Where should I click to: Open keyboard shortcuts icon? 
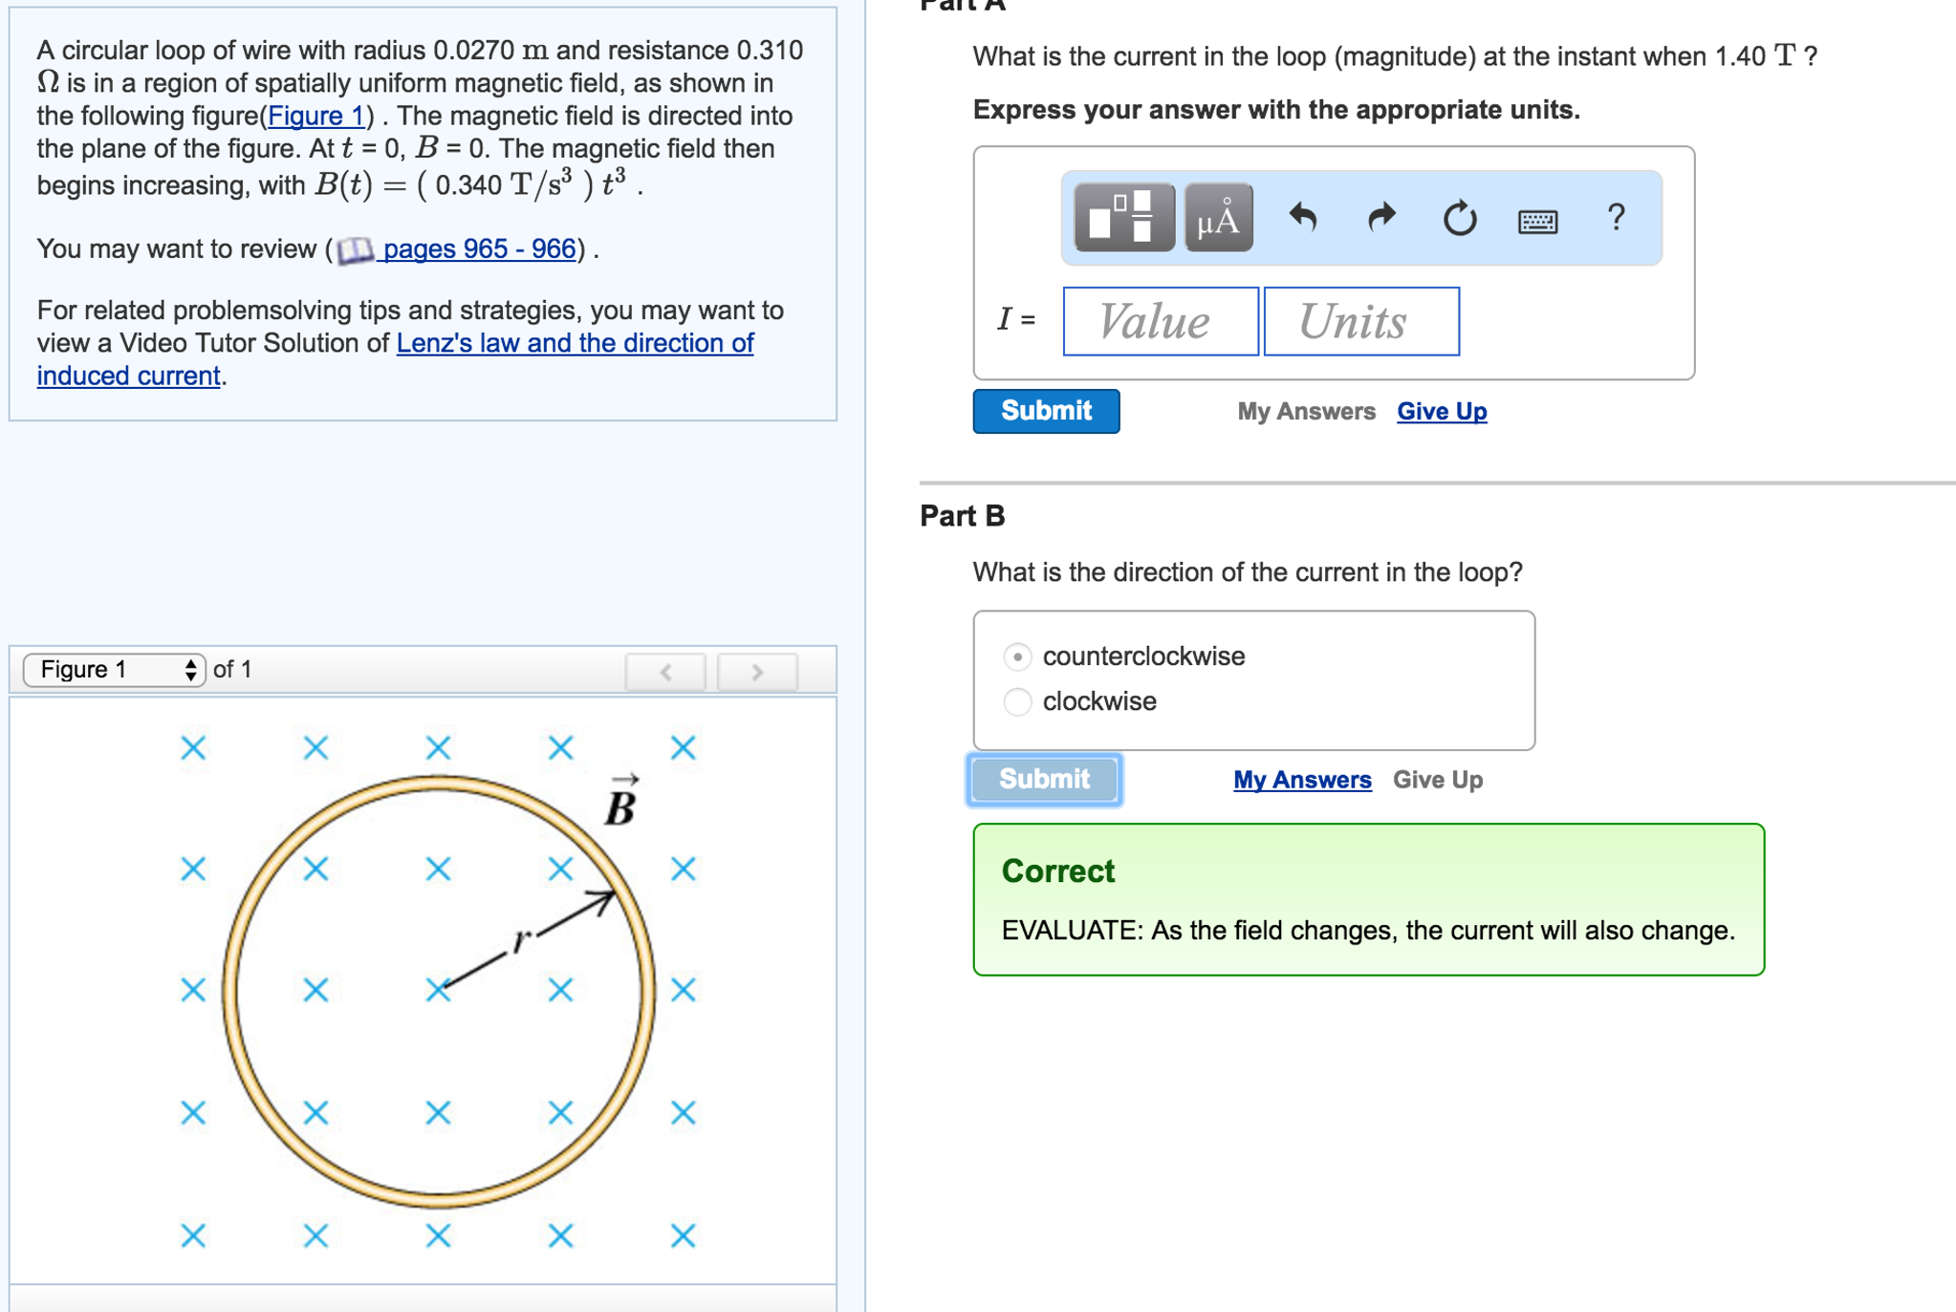(1537, 221)
